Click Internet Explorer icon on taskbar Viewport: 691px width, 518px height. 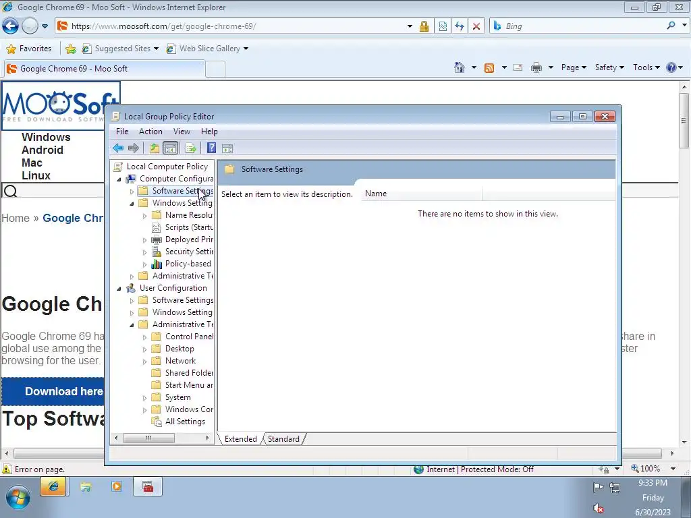click(53, 487)
